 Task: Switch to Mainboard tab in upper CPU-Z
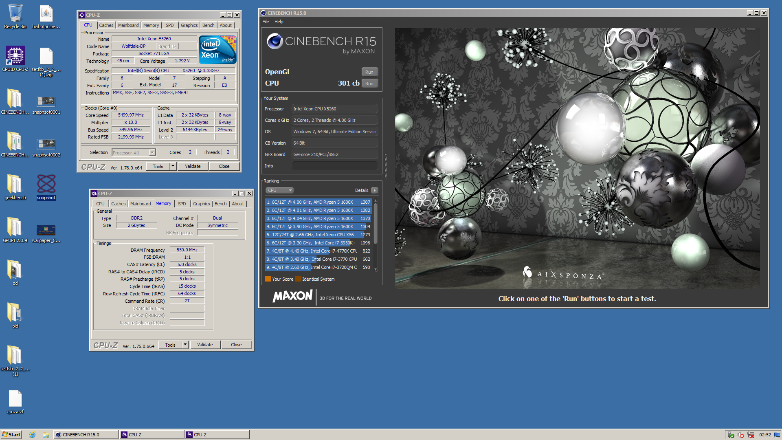[128, 25]
